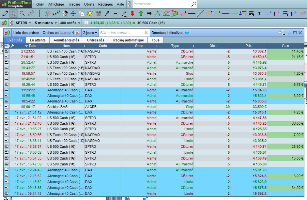
Task: Insert a green up arrow marker
Action: click(141, 13)
